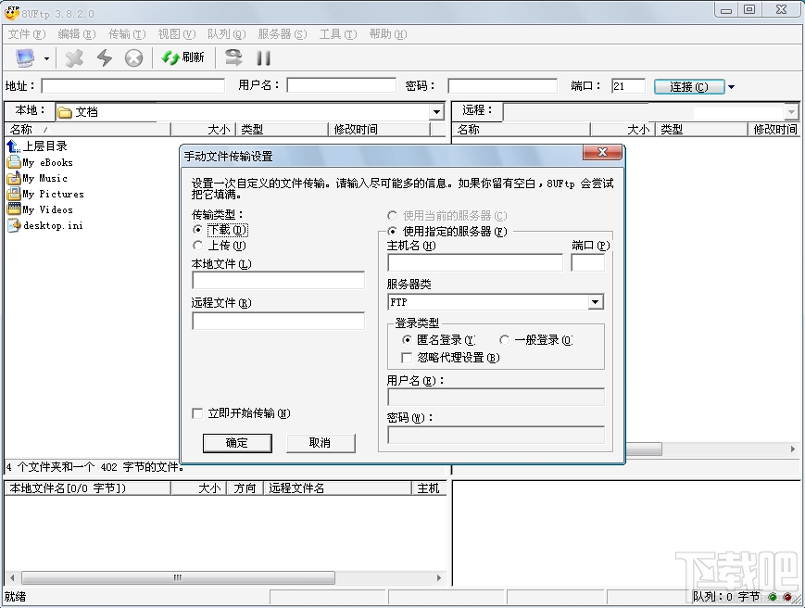Image resolution: width=805 pixels, height=608 pixels.
Task: Click the 远程文件 input field
Action: pos(278,321)
